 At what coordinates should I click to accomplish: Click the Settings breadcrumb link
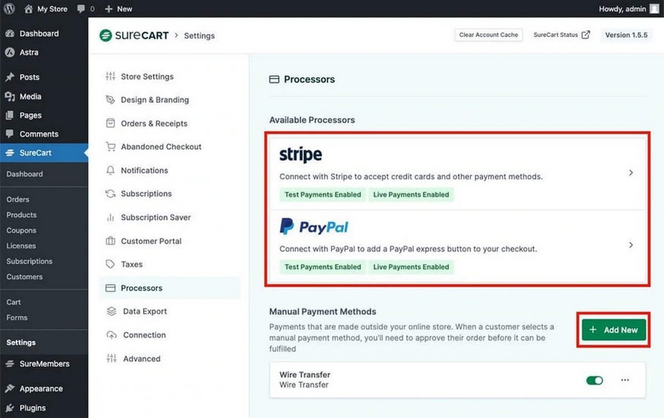pyautogui.click(x=199, y=36)
